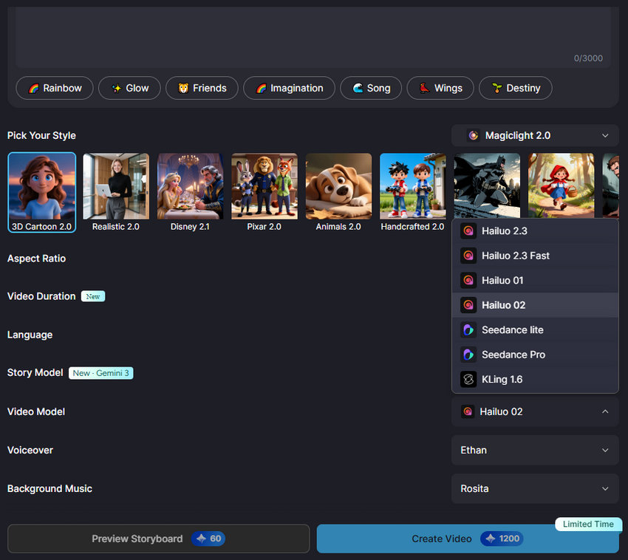Screen dimensions: 628x560
Task: Select the Glow suggestion chip
Action: (129, 88)
